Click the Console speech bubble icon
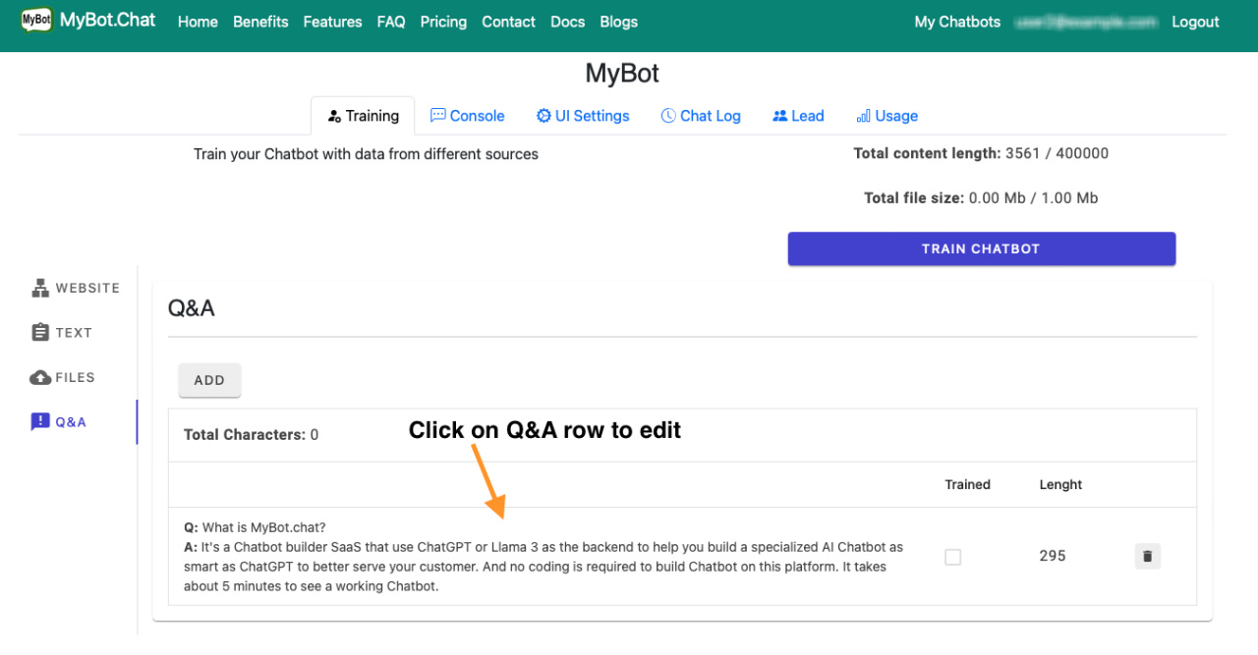The image size is (1258, 655). 438,115
